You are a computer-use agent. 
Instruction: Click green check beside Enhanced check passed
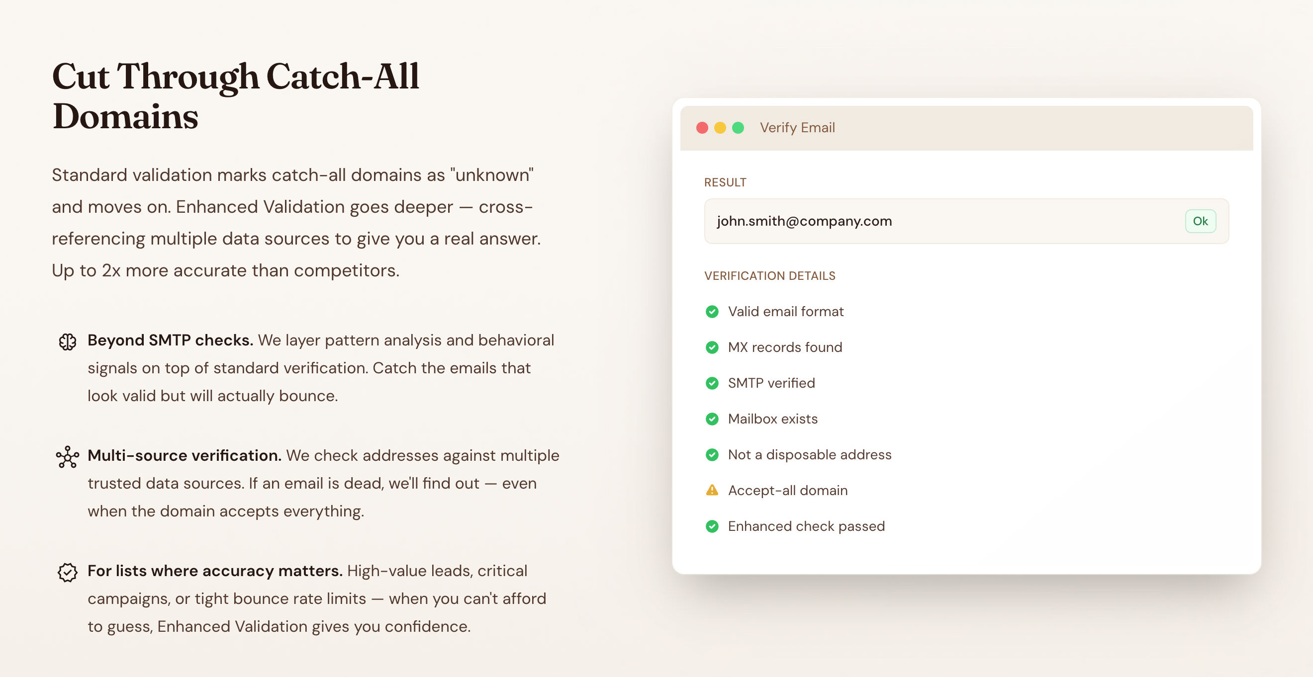[712, 526]
